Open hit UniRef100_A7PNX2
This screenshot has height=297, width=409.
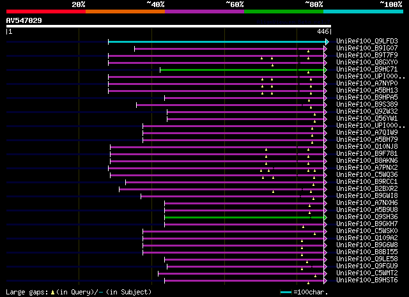click(x=367, y=168)
